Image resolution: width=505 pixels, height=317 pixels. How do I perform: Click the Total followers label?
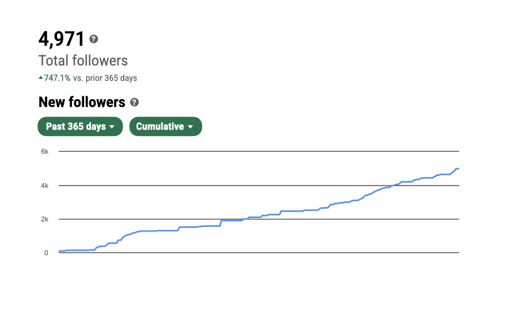(83, 61)
